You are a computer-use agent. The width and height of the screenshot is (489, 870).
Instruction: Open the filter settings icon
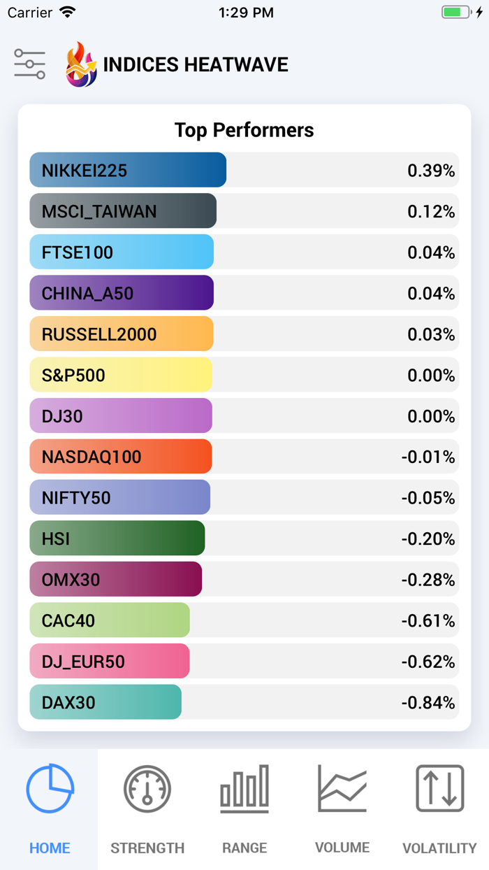29,64
